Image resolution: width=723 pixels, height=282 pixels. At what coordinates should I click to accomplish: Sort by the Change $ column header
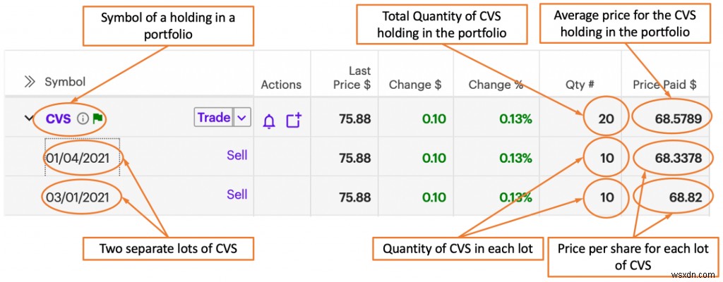pos(415,85)
